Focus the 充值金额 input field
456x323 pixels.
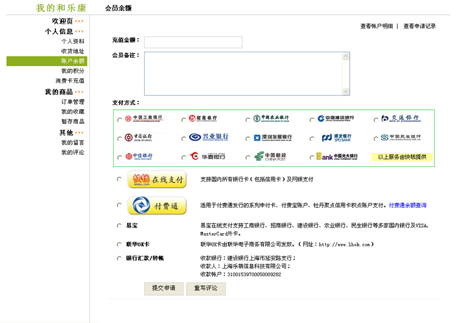[193, 42]
